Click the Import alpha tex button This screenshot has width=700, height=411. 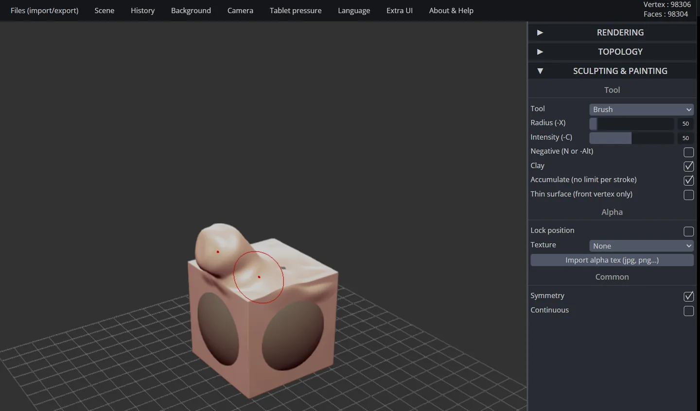[x=612, y=260]
